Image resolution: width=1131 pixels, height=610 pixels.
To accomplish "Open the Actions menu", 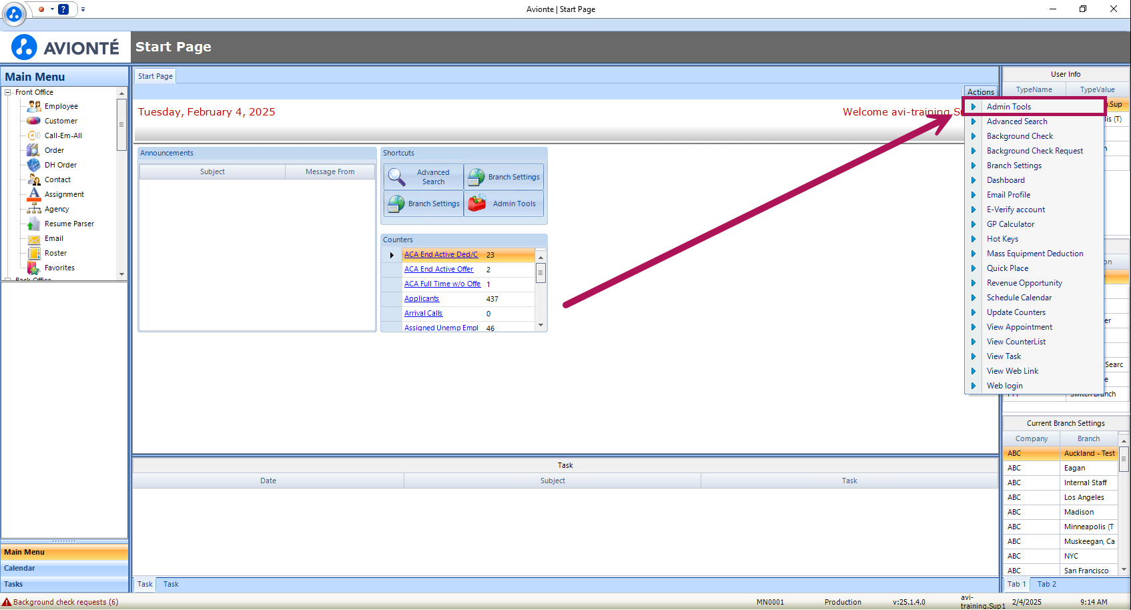I will 981,92.
